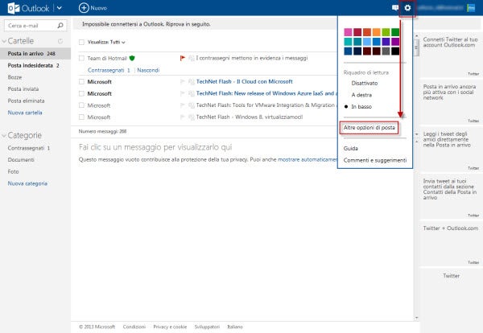Collapse the Cartelle section
The width and height of the screenshot is (483, 333).
click(x=4, y=41)
